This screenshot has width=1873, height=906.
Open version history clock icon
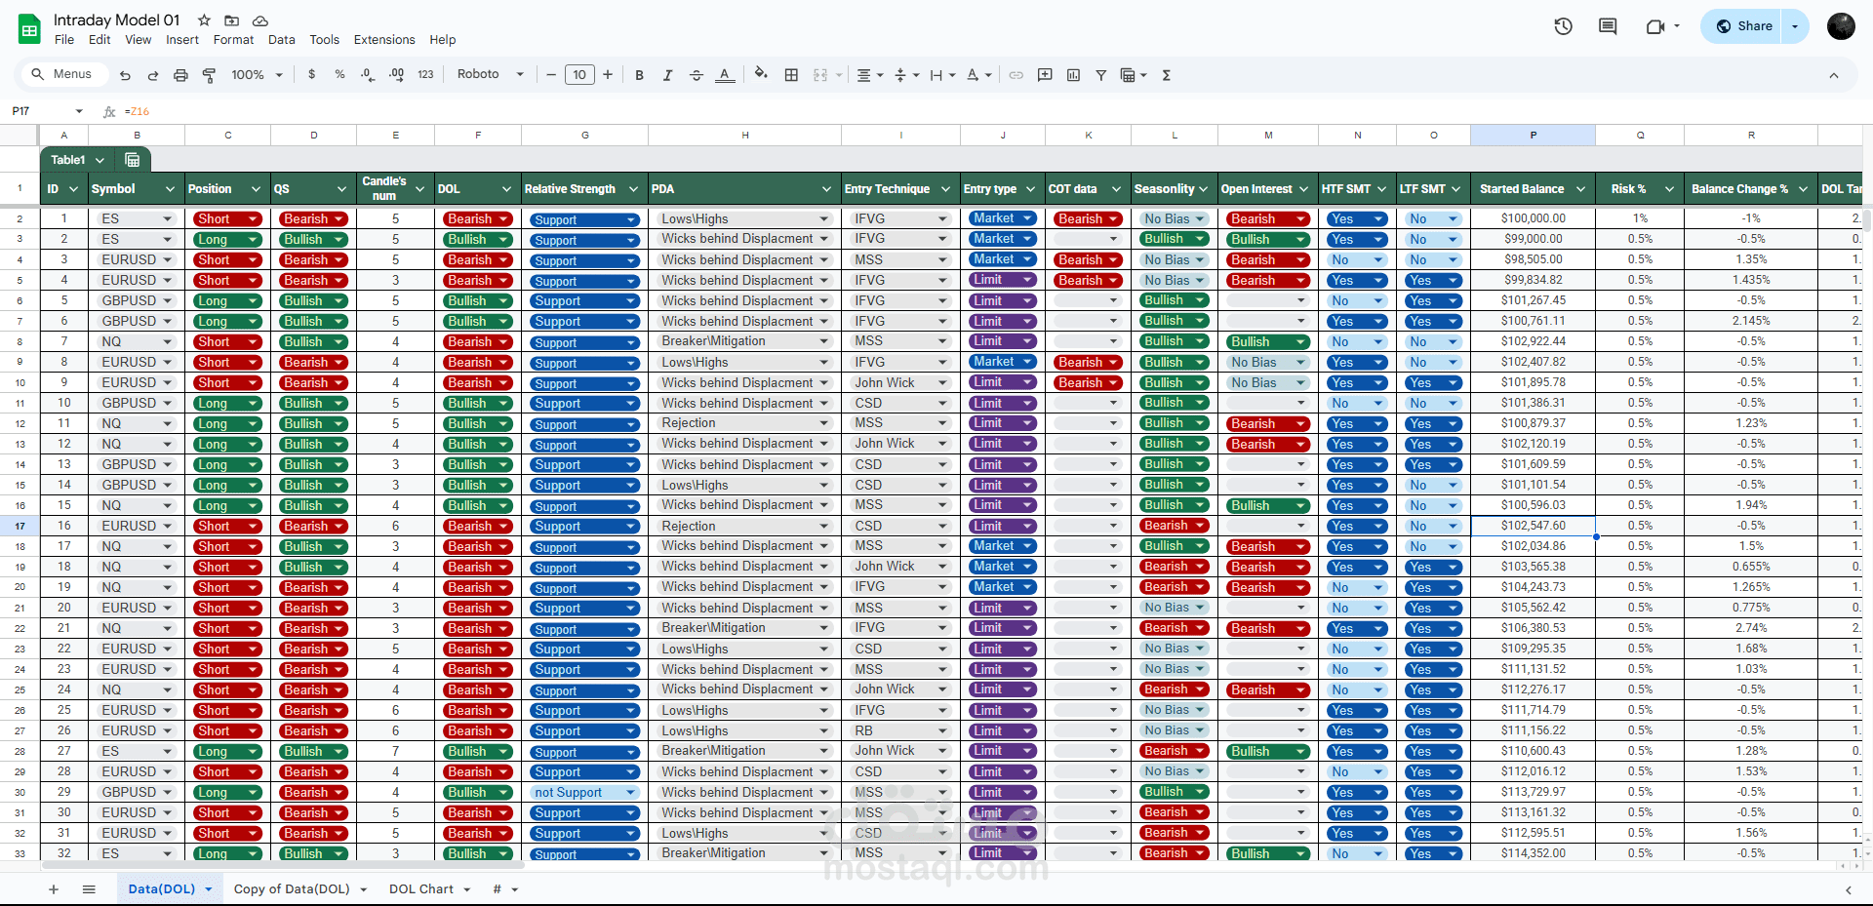[x=1563, y=26]
